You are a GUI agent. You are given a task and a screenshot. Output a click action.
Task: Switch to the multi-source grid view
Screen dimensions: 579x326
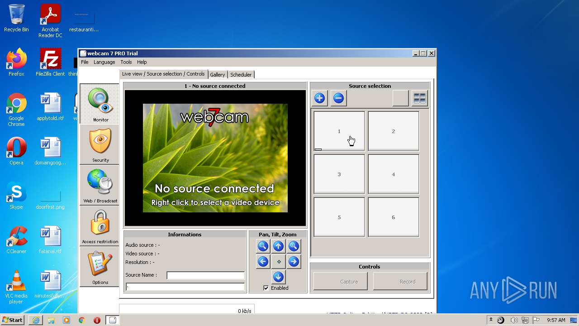[x=420, y=98]
